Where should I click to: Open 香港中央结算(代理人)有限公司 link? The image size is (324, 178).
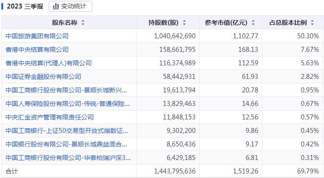[49, 63]
